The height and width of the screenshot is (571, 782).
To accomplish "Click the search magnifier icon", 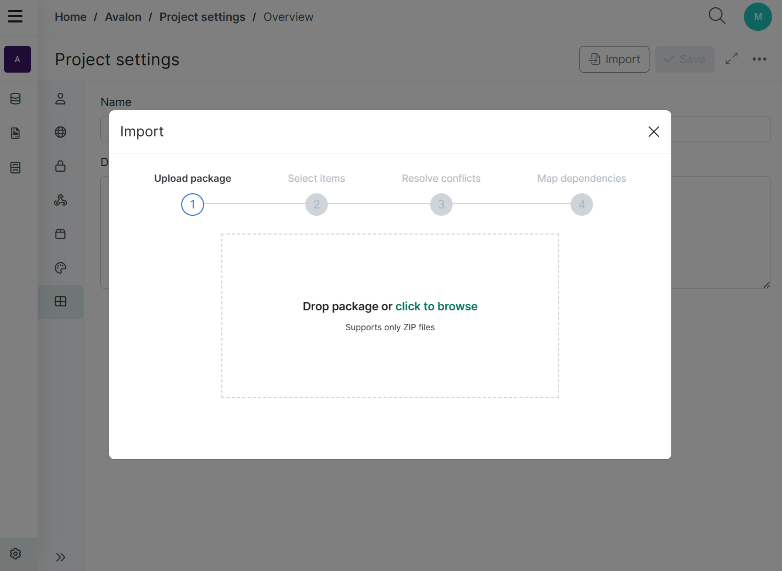I will click(717, 16).
